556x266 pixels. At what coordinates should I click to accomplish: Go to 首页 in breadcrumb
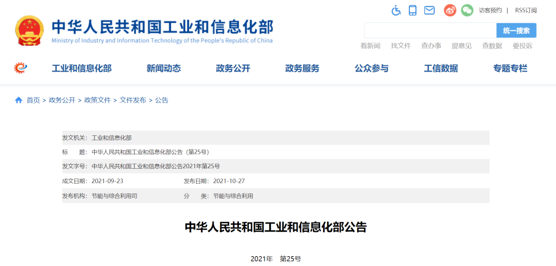tap(33, 100)
